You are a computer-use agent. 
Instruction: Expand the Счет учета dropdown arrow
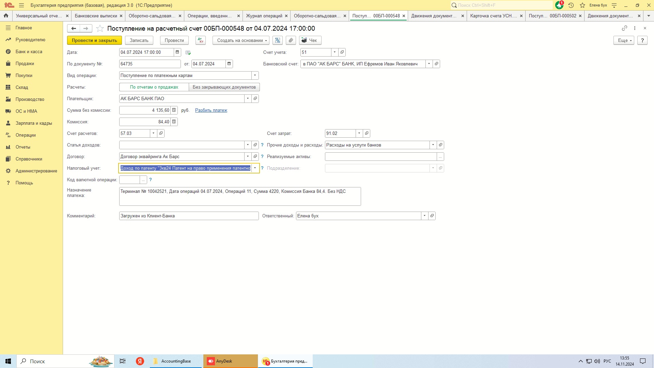tap(334, 52)
